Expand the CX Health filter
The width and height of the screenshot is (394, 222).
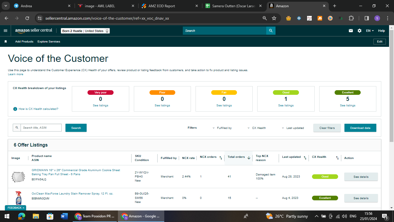click(257, 128)
